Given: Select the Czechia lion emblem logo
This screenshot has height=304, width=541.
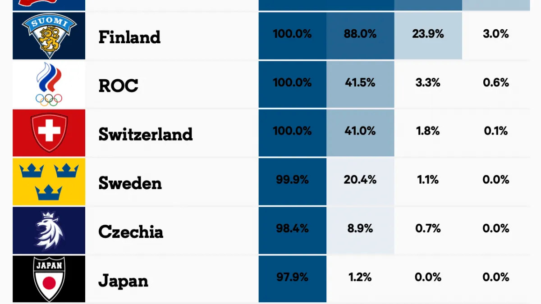Looking at the screenshot, I should tap(49, 230).
